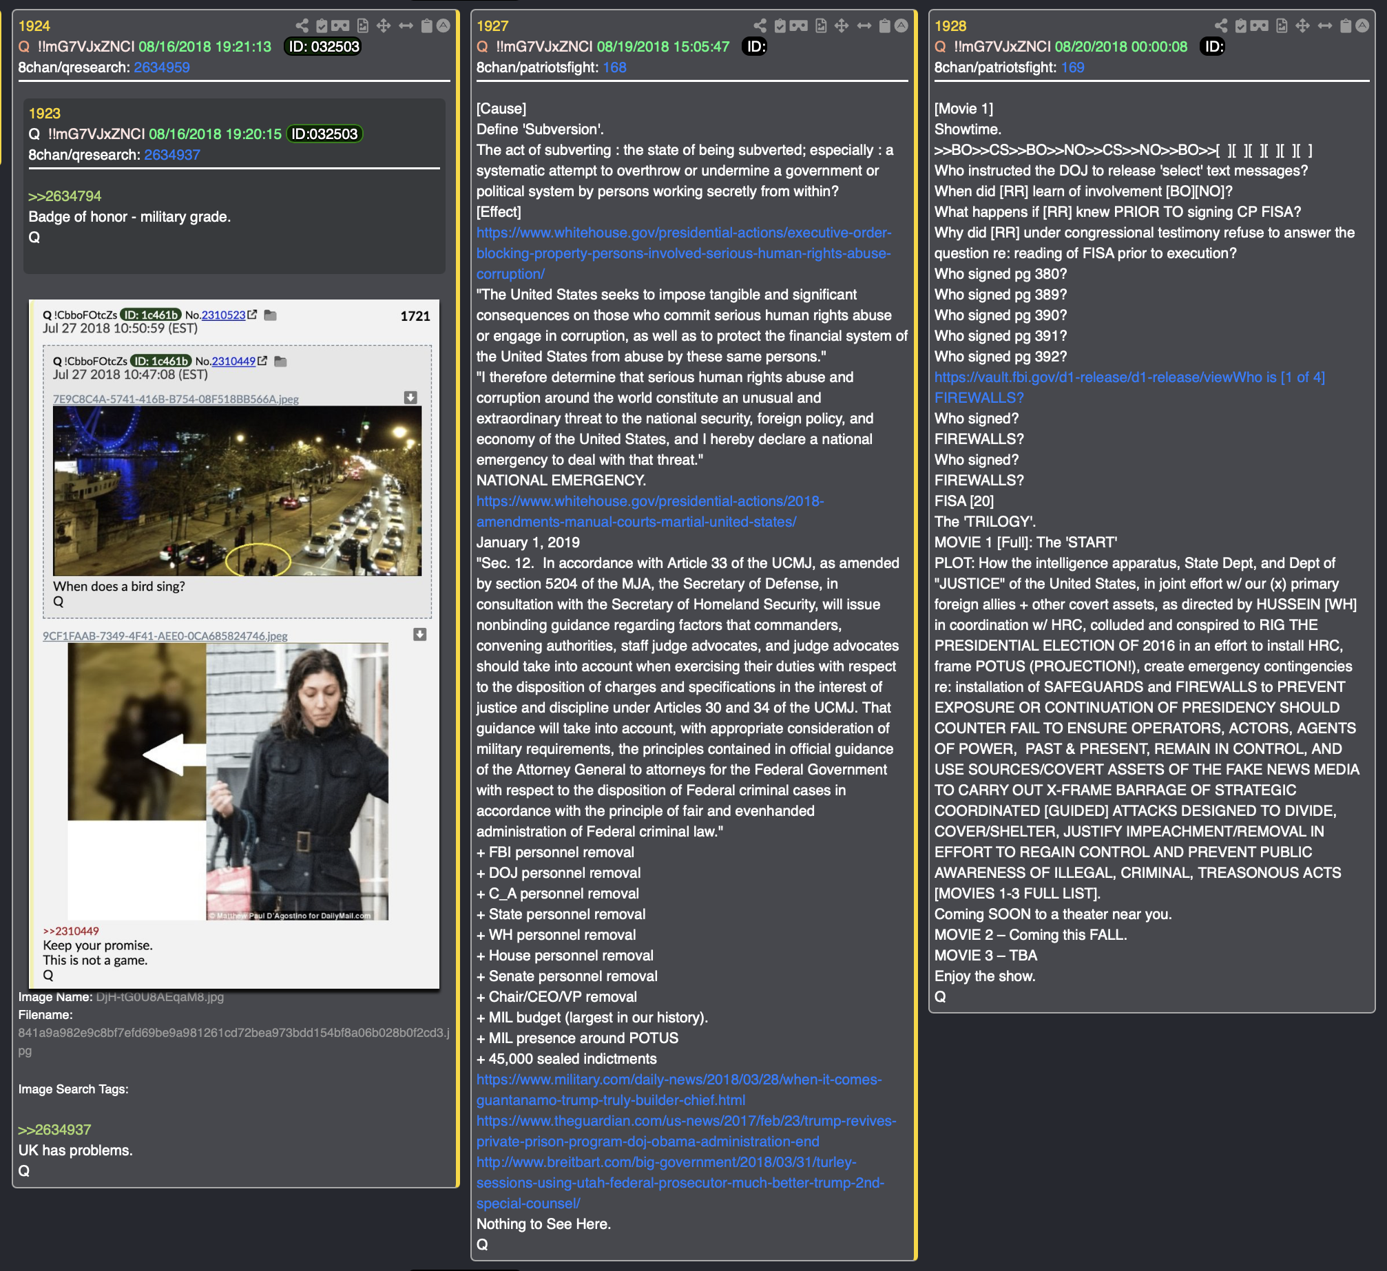This screenshot has height=1271, width=1387.
Task: Click post number 1927 heading
Action: (492, 26)
